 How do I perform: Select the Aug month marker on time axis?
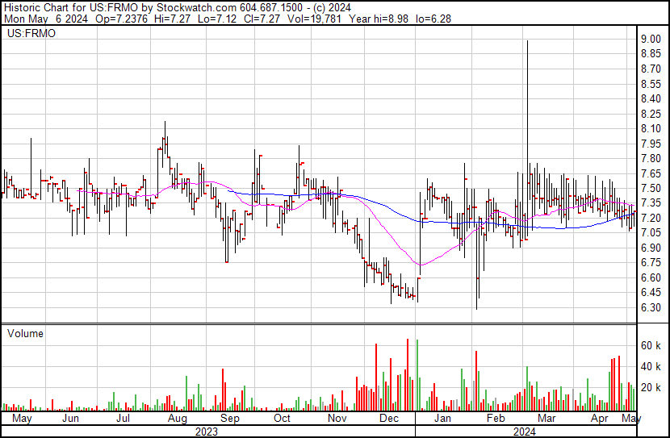click(177, 419)
